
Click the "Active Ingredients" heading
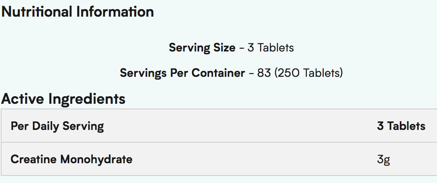click(x=63, y=99)
